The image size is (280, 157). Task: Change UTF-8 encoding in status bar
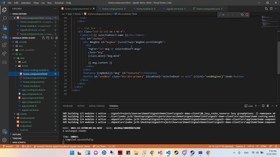(x=251, y=147)
